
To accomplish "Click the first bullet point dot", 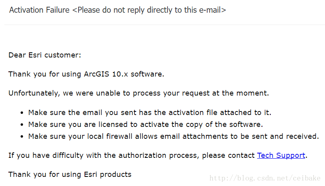I will coord(22,113).
